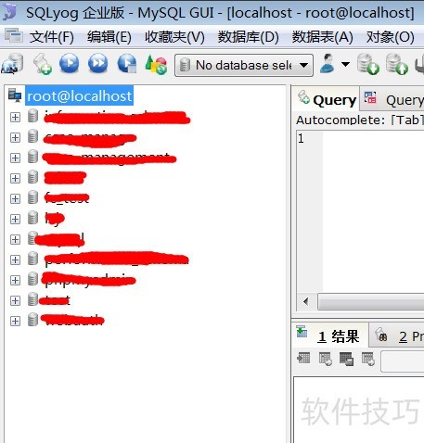Image resolution: width=424 pixels, height=443 pixels.
Task: Open the user manager person icon
Action: pyautogui.click(x=328, y=64)
